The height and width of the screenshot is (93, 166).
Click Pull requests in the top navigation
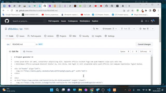click(x=54, y=21)
